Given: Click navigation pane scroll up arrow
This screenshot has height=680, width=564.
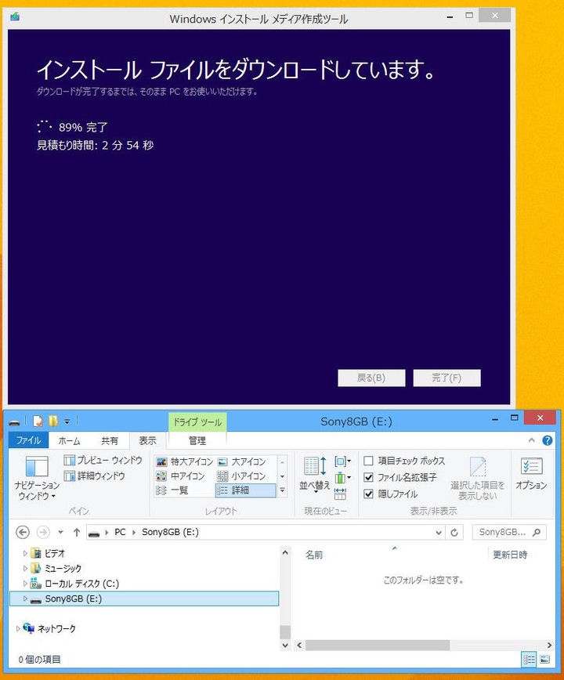Looking at the screenshot, I should 285,553.
